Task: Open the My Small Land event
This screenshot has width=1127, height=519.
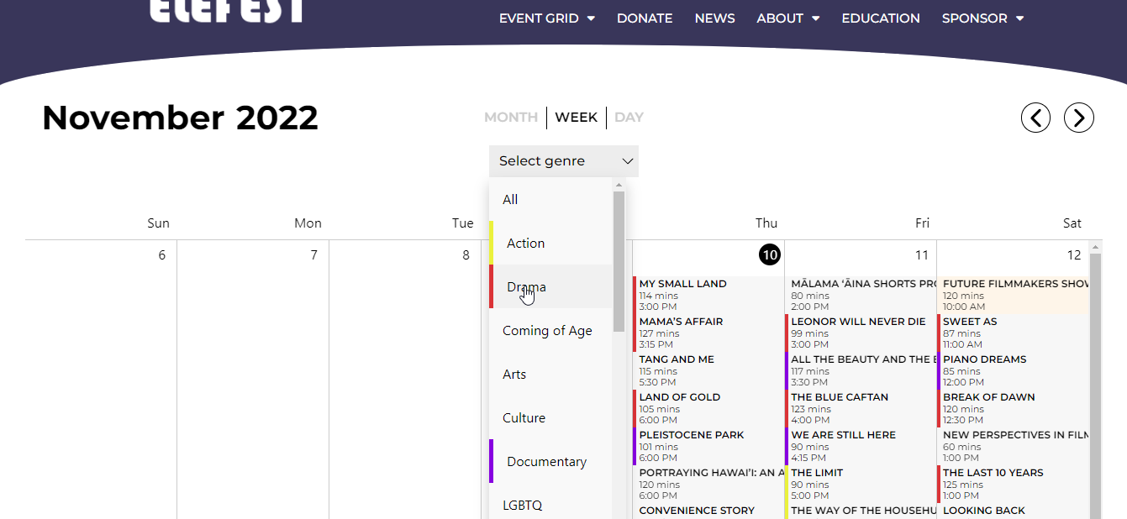Action: 682,284
